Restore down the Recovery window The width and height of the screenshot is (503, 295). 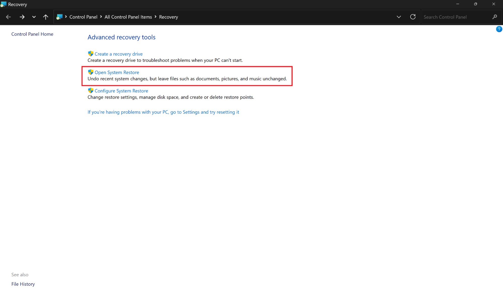click(x=476, y=4)
